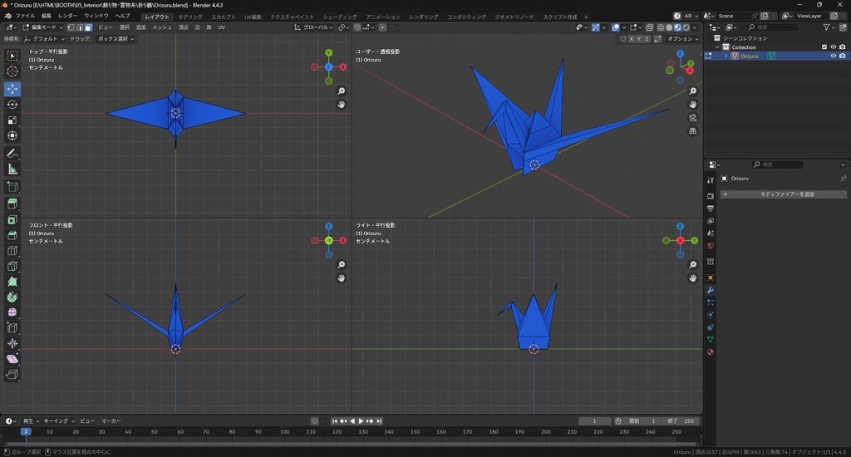Play the timeline animation forward
851x457 pixels.
(361, 421)
